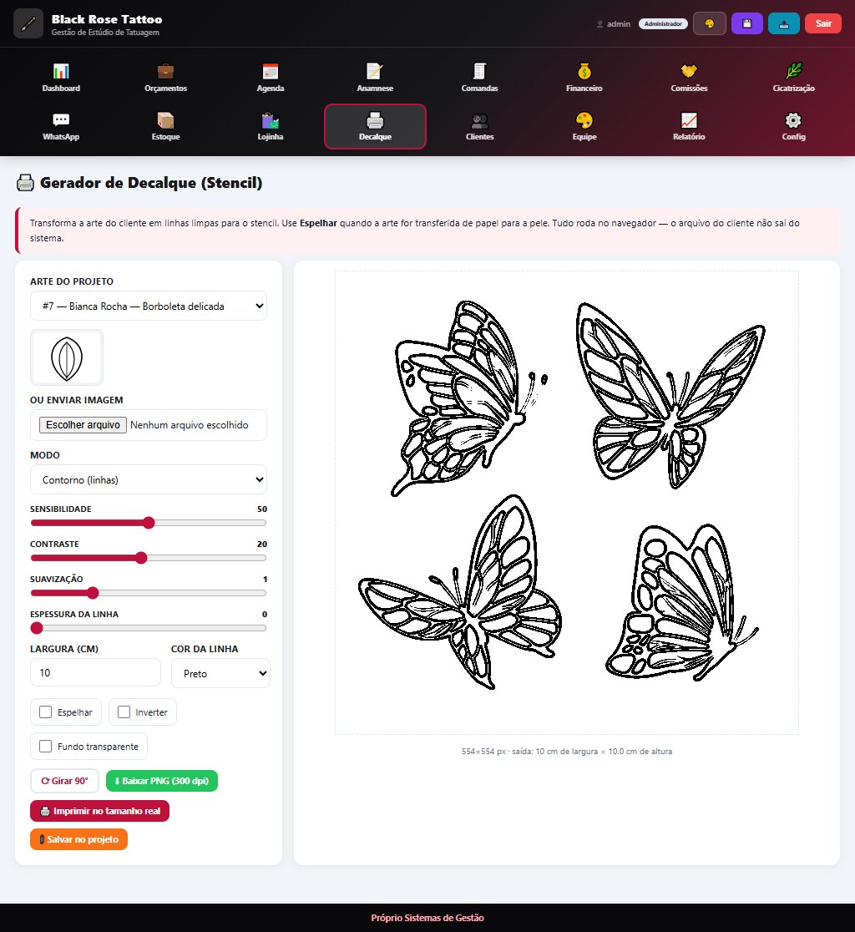Adjust the Espessura da Linha slider

point(149,628)
